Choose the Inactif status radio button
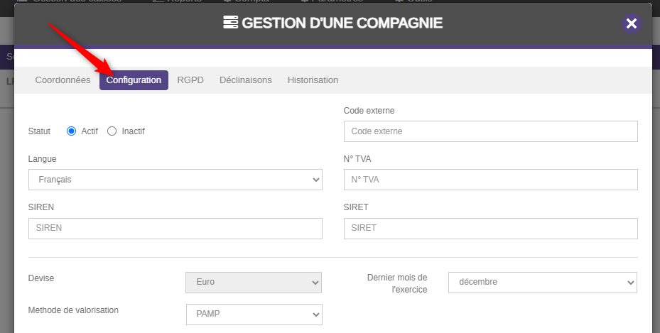660x333 pixels. [x=112, y=131]
